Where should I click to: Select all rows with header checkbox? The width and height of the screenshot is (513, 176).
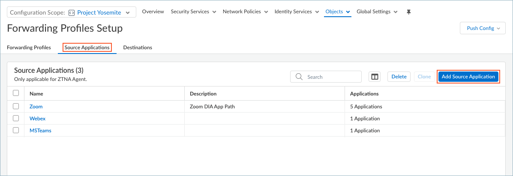pyautogui.click(x=16, y=93)
